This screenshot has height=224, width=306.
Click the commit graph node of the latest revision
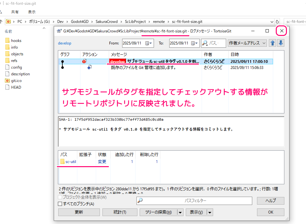pyautogui.click(x=63, y=61)
